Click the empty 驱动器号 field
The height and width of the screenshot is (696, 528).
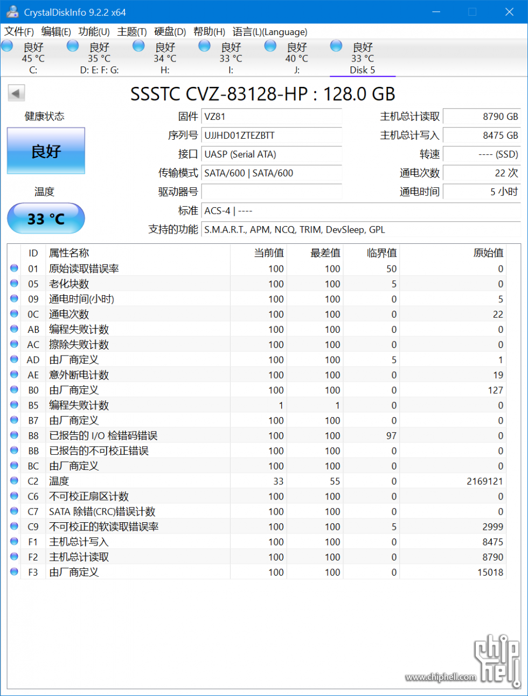272,192
